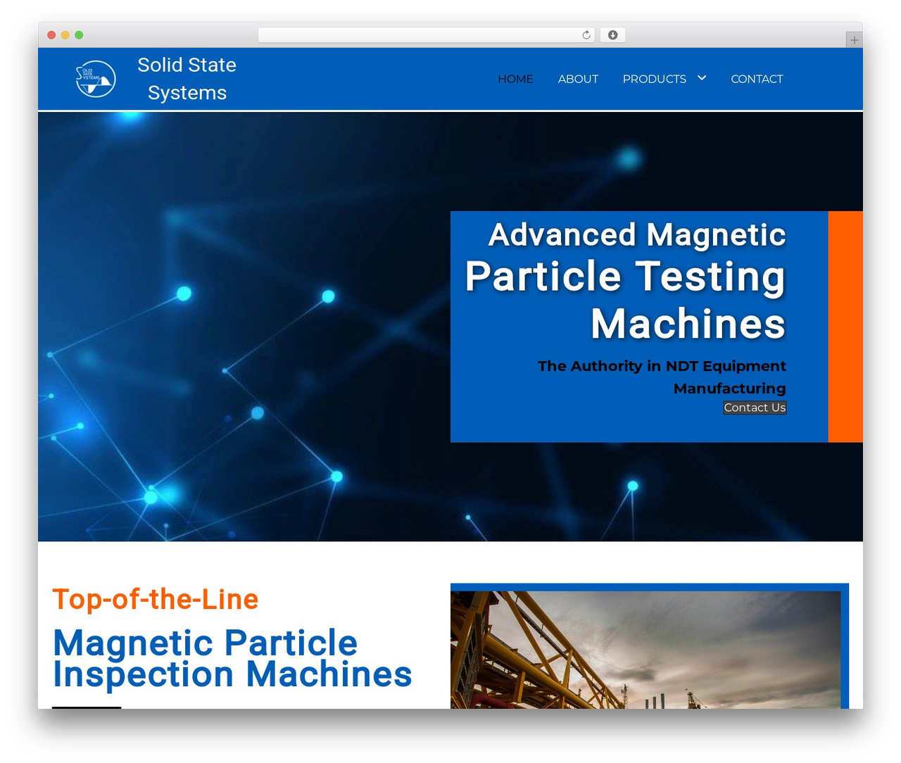Screen dimensions: 901x763
Task: Click the Solid State Systems site title
Action: 187,79
